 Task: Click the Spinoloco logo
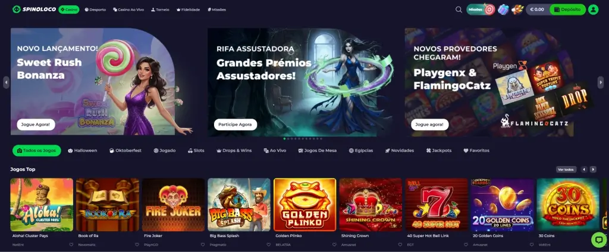34,9
